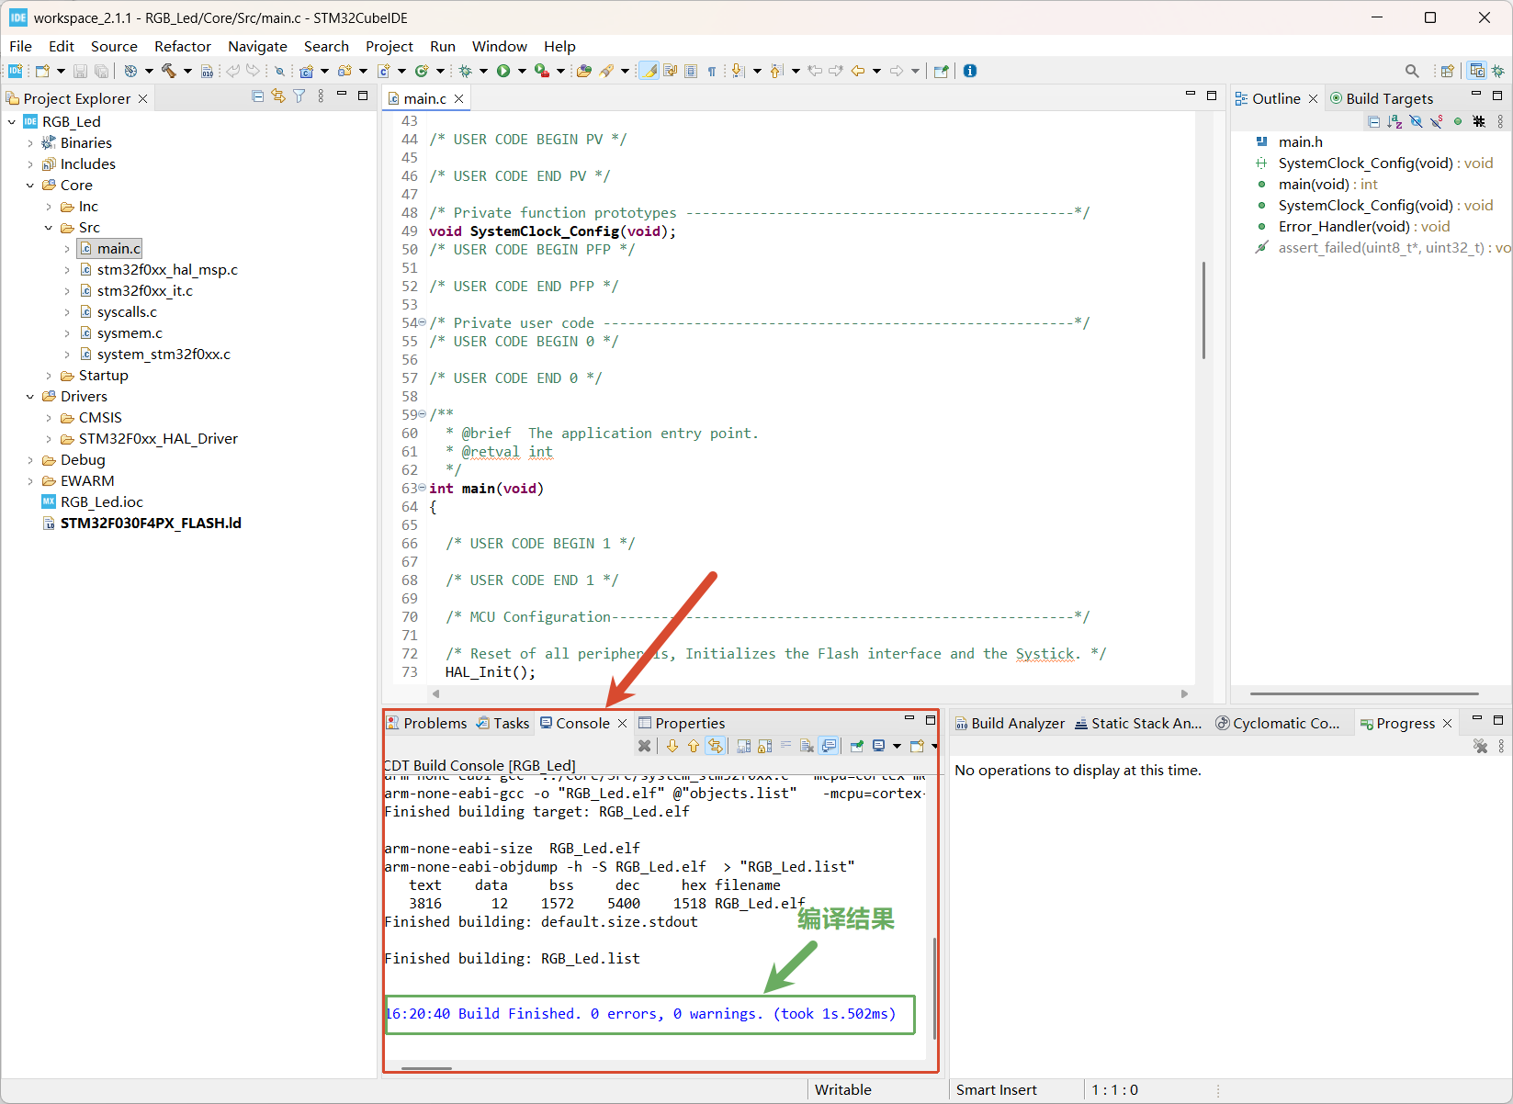1513x1104 pixels.
Task: Click the console vertical scrollbar thumb
Action: point(934,987)
